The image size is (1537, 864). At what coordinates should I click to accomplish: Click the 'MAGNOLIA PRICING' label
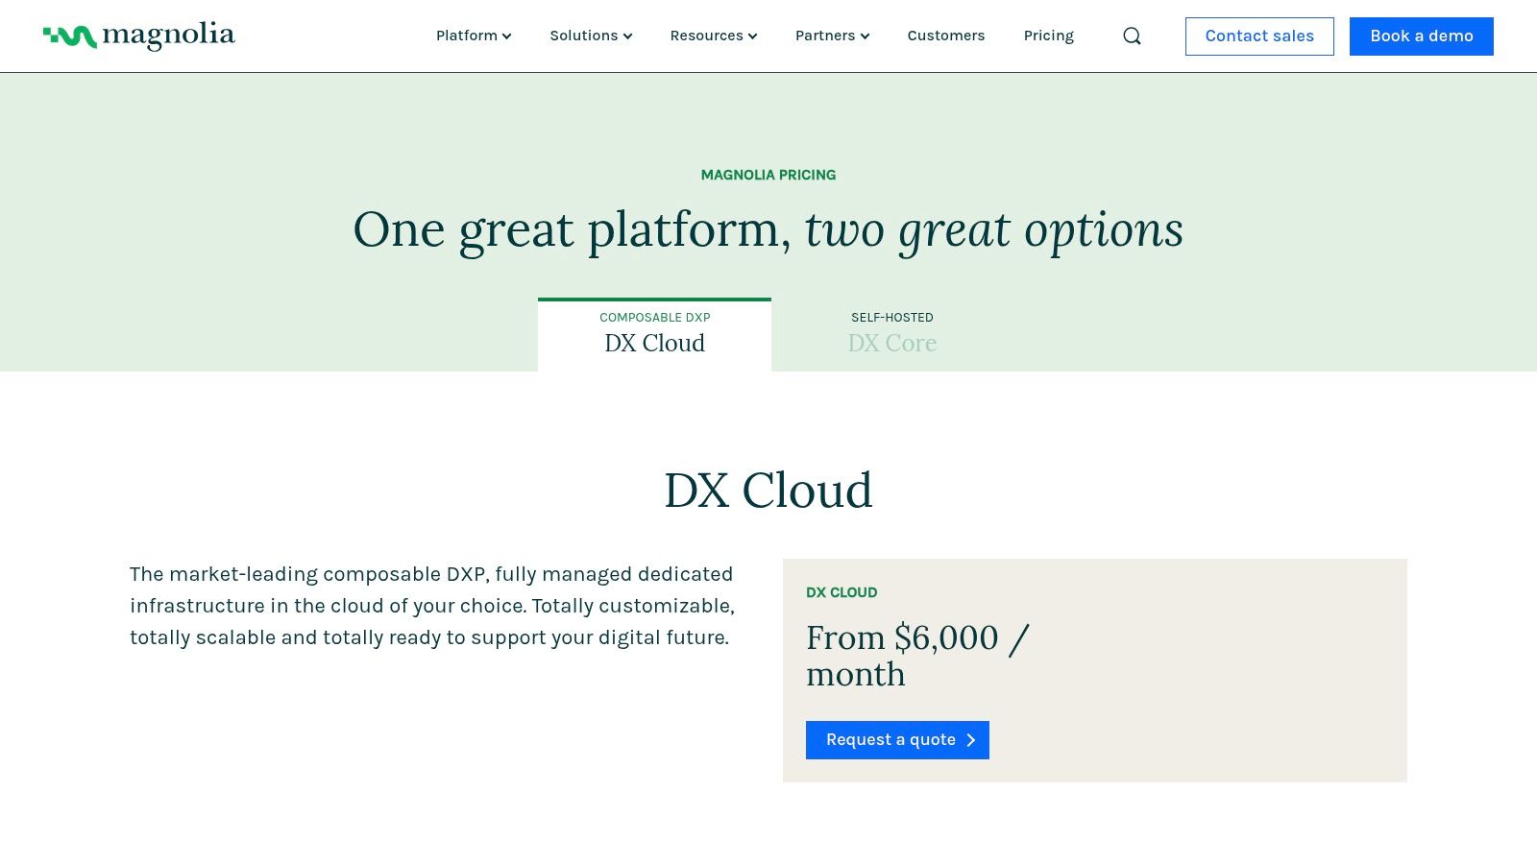pos(768,175)
